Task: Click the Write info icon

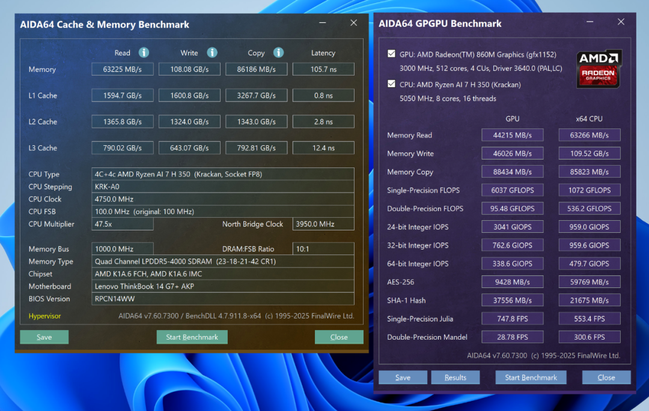Action: pos(212,52)
